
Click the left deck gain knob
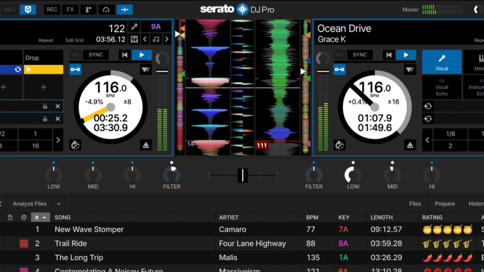(x=162, y=58)
